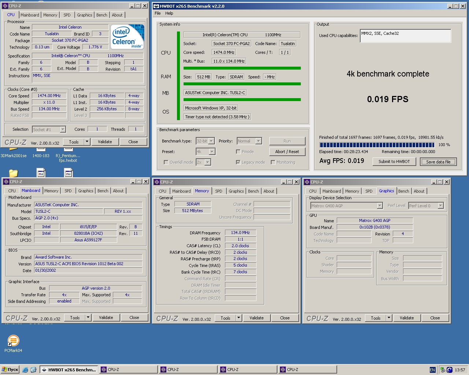Viewport: 469px width, 375px height.
Task: Click the DRAM Frequency 134.0 MHz value
Action: [240, 233]
